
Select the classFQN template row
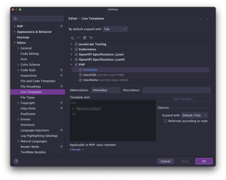point(140,75)
